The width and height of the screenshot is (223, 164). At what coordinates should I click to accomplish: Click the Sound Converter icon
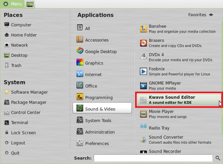(x=144, y=140)
